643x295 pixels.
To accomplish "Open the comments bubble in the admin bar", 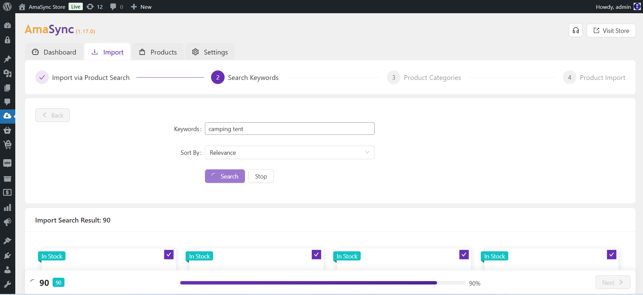I will click(x=113, y=7).
